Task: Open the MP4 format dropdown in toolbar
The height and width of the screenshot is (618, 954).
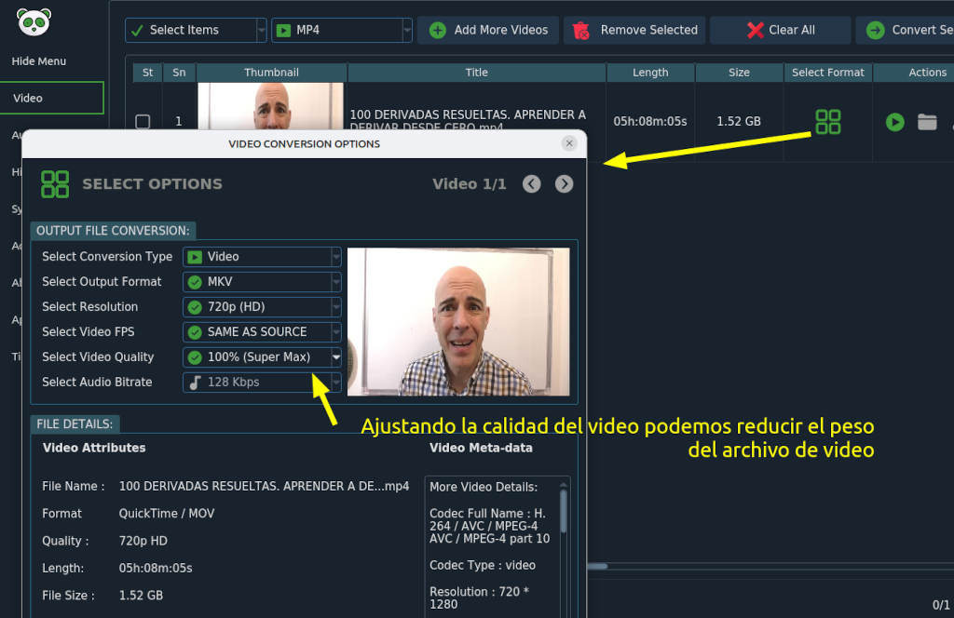Action: 342,30
